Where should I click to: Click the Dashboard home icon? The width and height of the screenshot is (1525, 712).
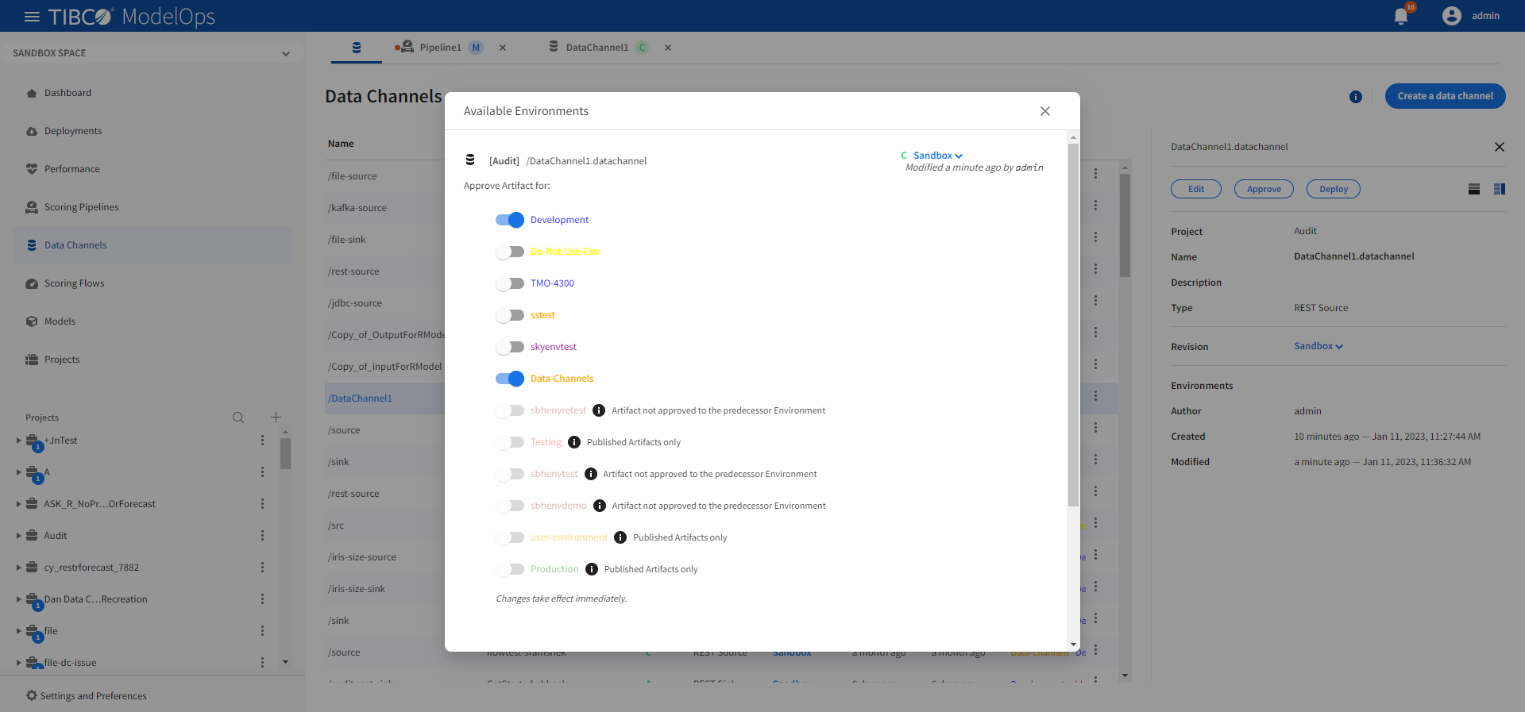pos(32,93)
